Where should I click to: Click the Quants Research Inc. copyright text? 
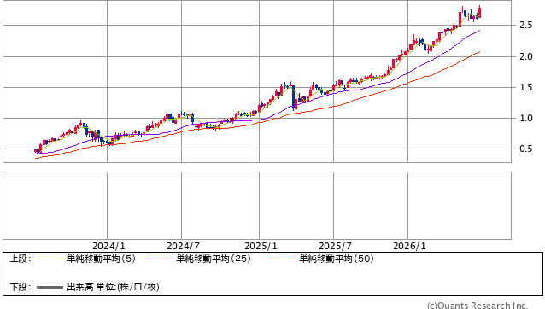[x=478, y=306]
